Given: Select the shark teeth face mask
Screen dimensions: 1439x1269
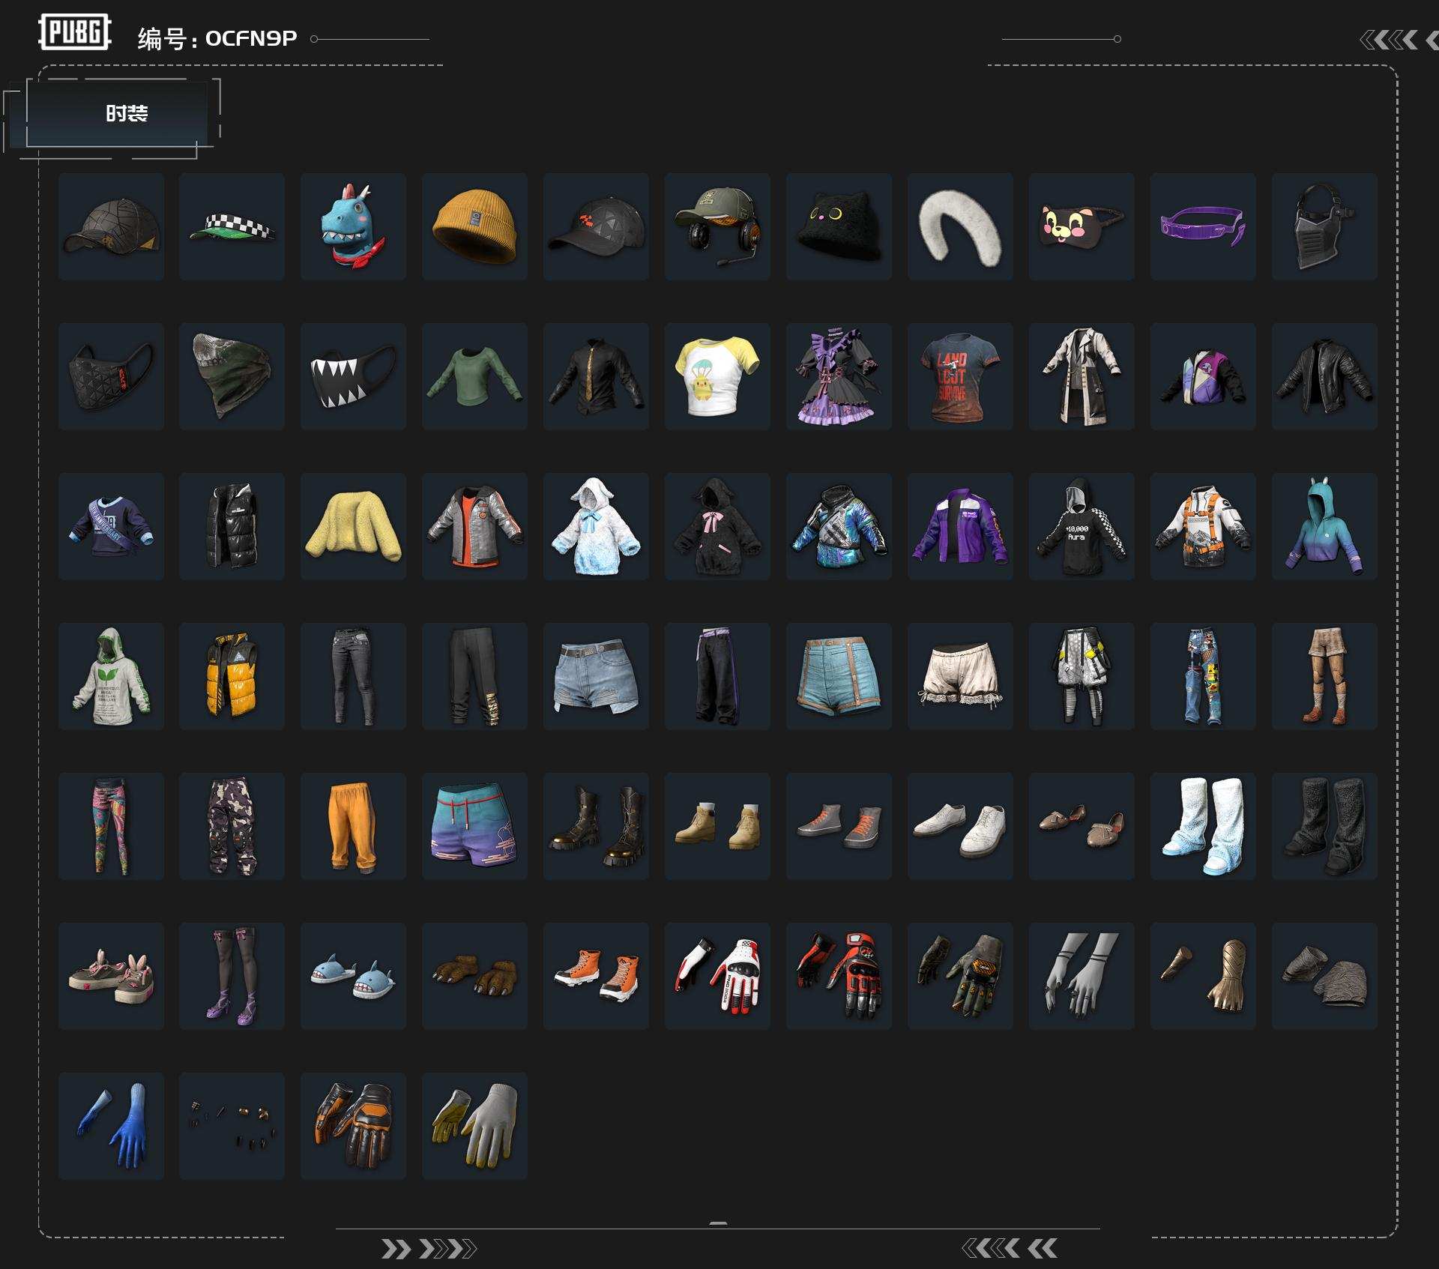Looking at the screenshot, I should click(353, 376).
